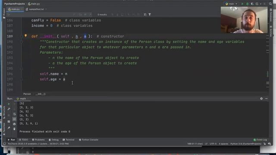Open Run panel settings gear
This screenshot has width=276, height=155.
coord(261,99)
